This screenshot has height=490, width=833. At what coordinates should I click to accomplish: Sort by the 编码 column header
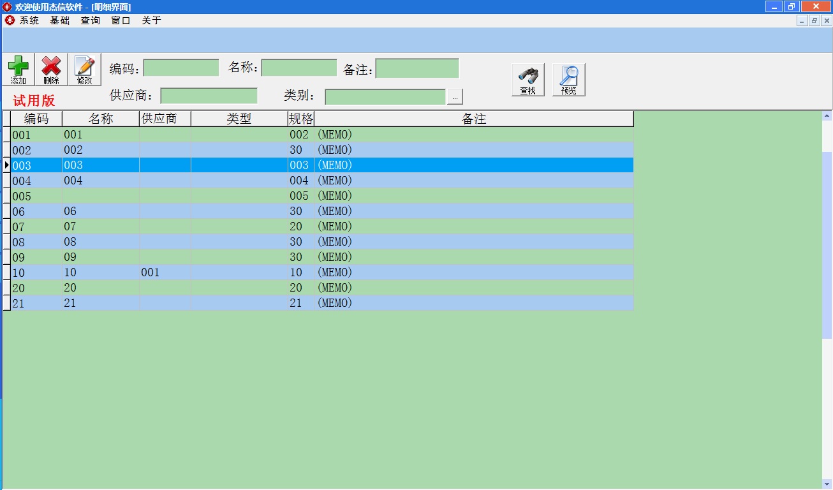point(36,119)
